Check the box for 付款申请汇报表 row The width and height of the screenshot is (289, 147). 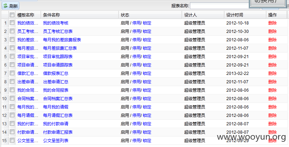(12, 132)
